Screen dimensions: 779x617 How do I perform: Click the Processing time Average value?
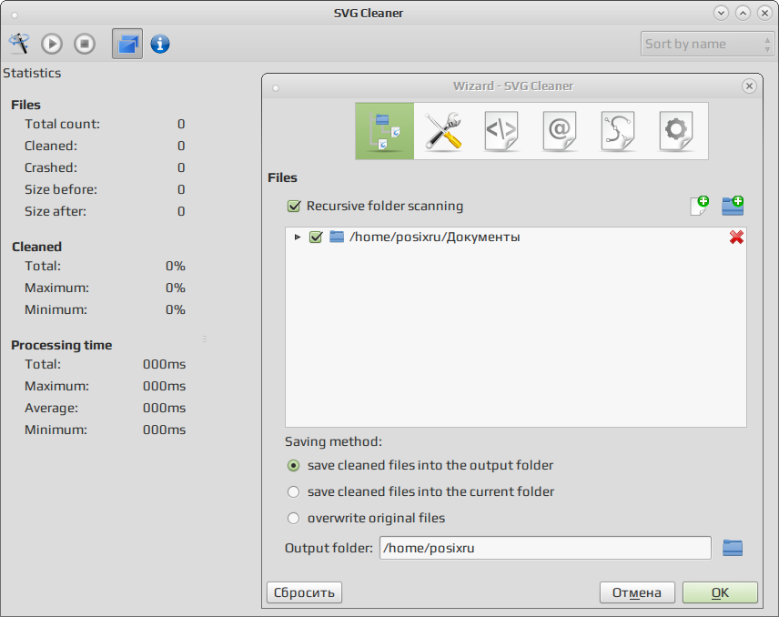[x=164, y=408]
